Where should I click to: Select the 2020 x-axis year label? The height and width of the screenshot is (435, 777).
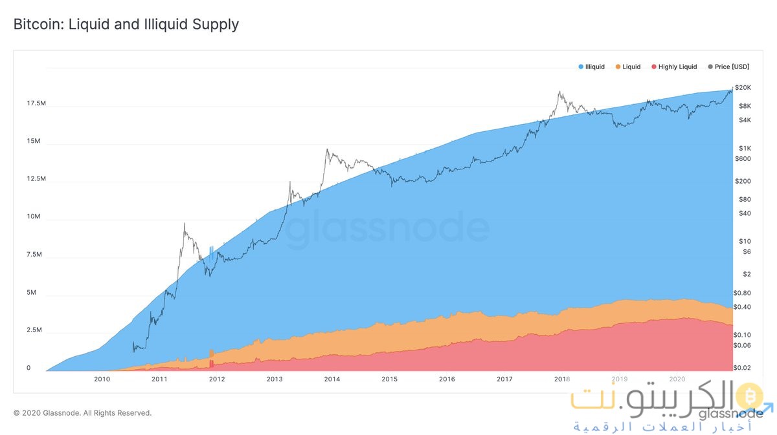[677, 379]
